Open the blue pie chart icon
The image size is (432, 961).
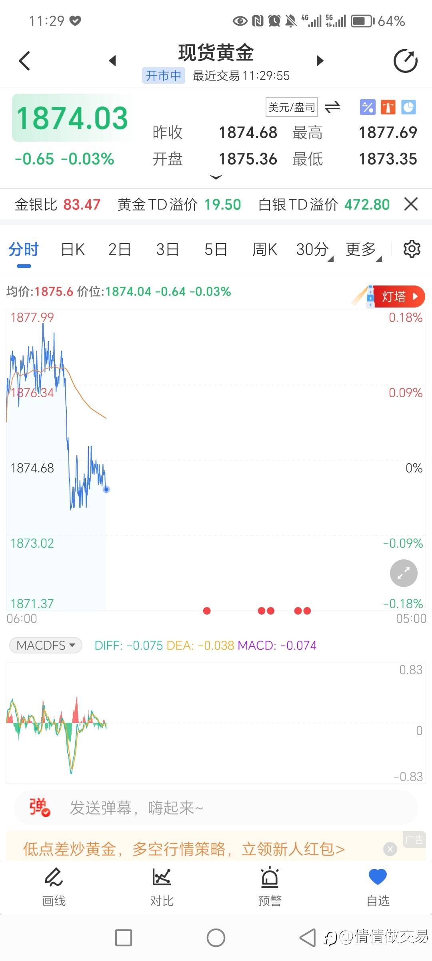point(408,107)
